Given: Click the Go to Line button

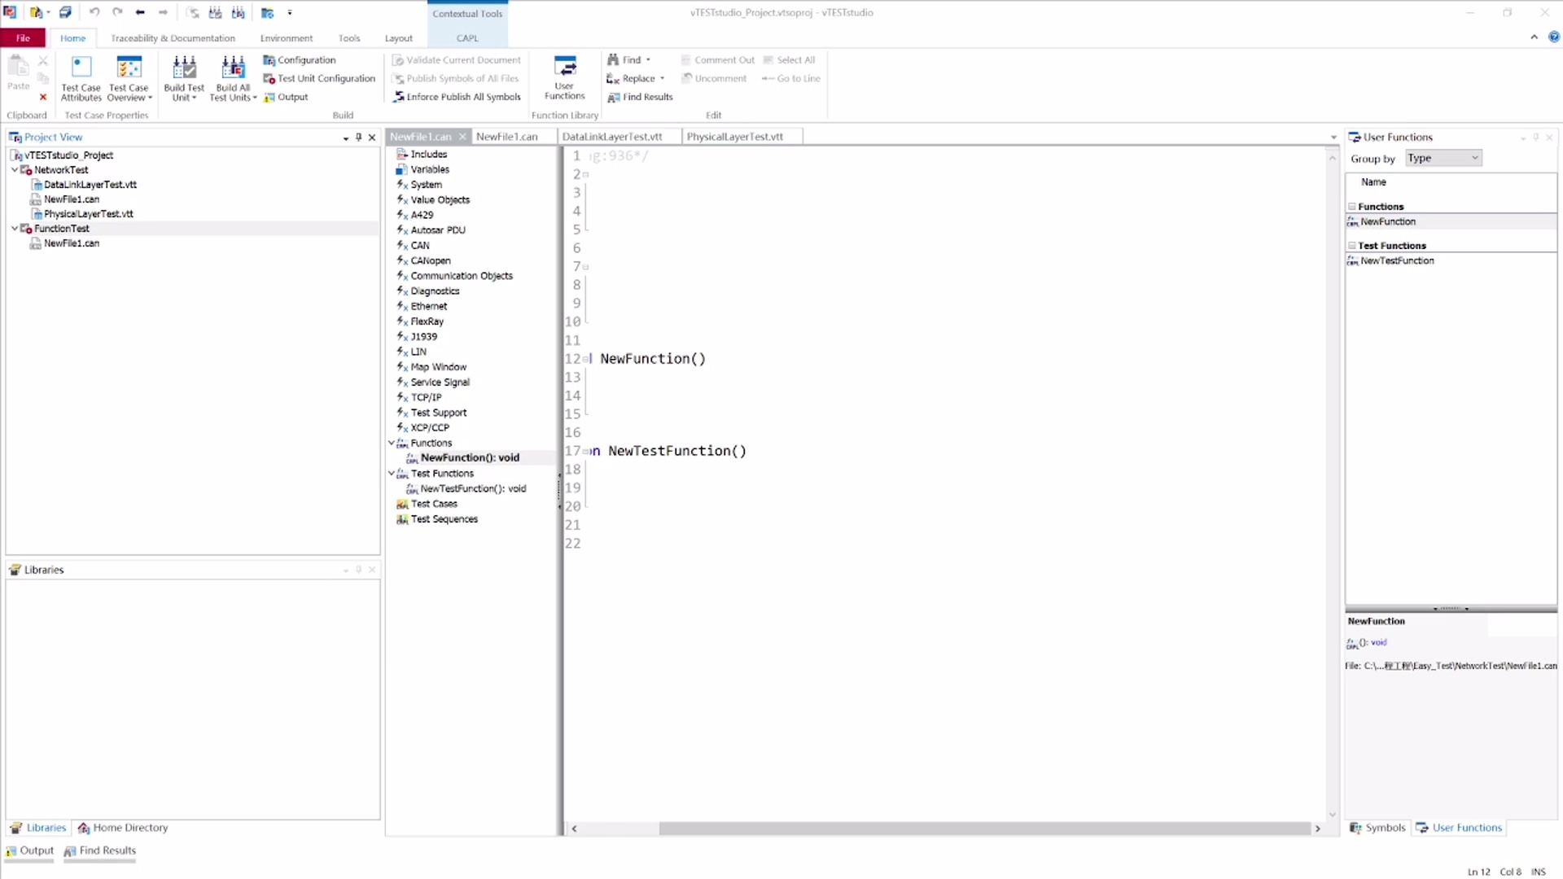Looking at the screenshot, I should pyautogui.click(x=790, y=78).
